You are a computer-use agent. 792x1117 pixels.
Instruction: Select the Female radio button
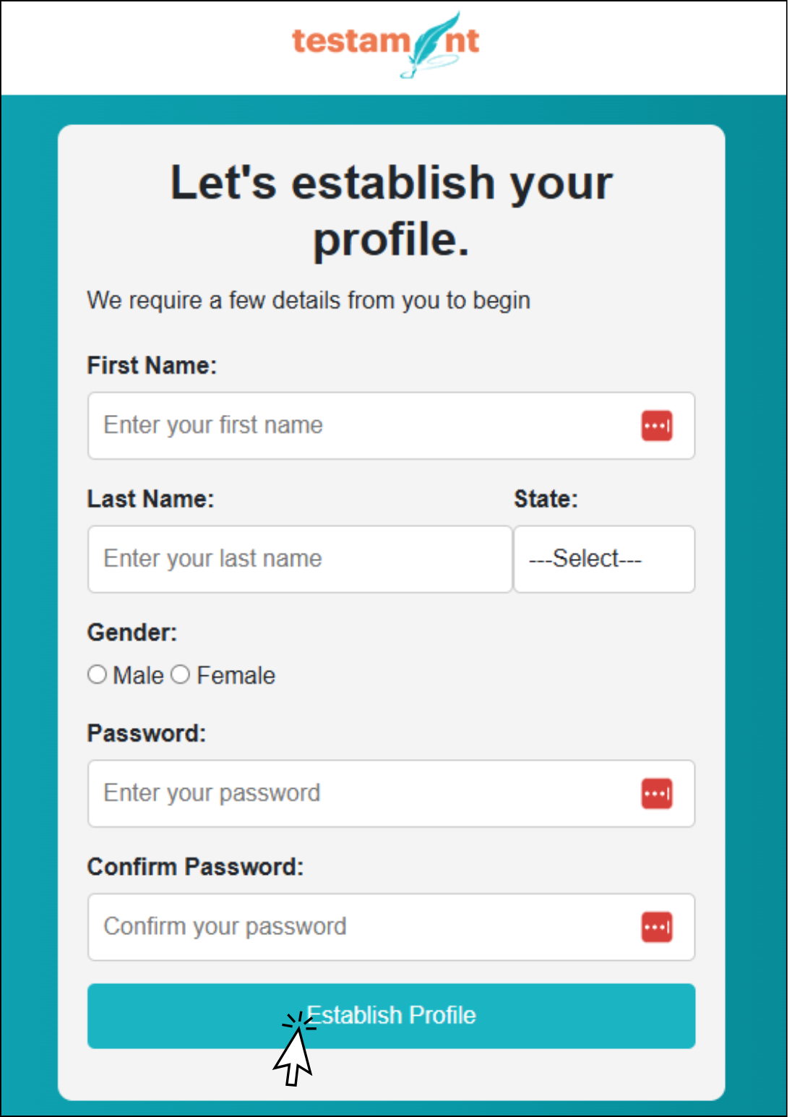click(181, 675)
